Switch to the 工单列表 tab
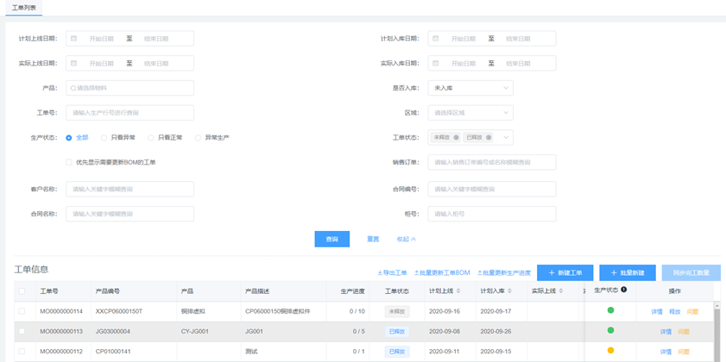 (x=24, y=8)
